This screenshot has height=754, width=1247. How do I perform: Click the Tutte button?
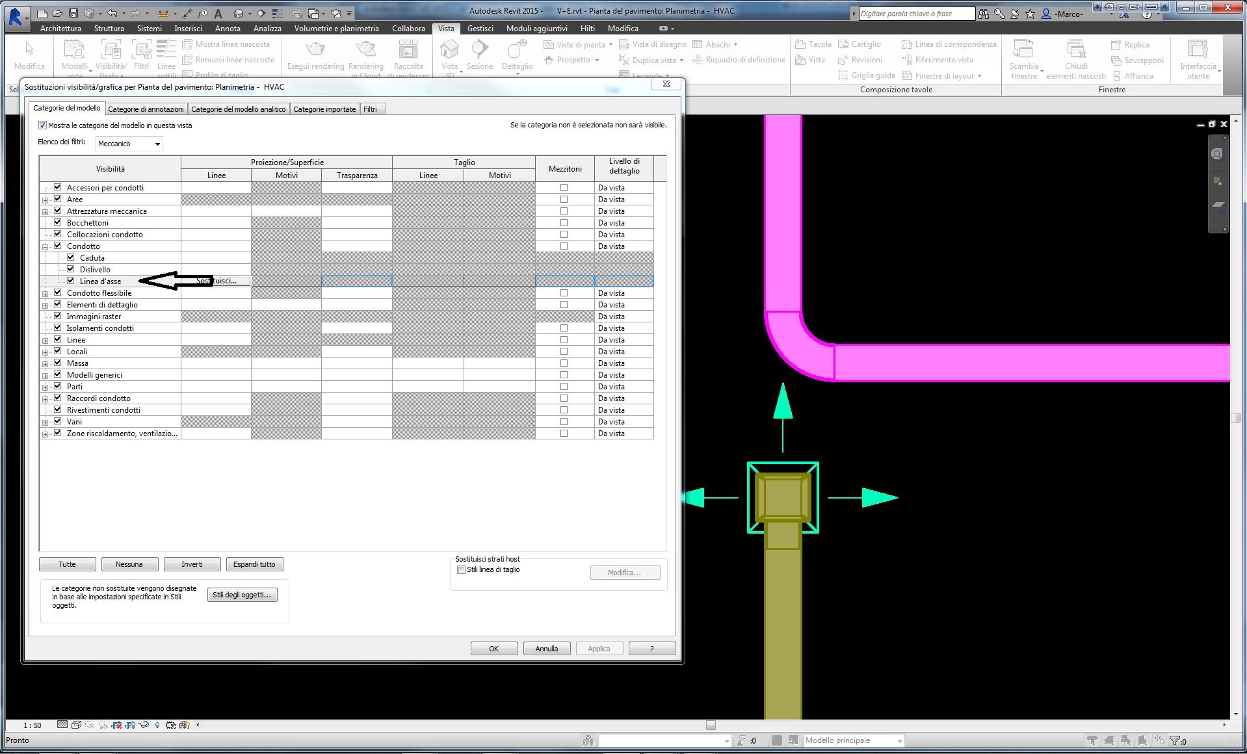pos(67,564)
